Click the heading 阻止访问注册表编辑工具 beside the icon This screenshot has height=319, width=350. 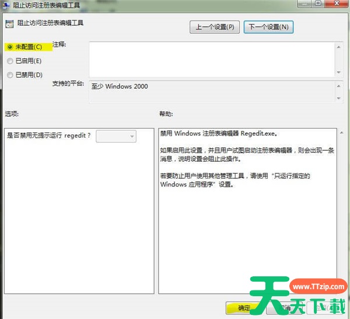coord(50,23)
